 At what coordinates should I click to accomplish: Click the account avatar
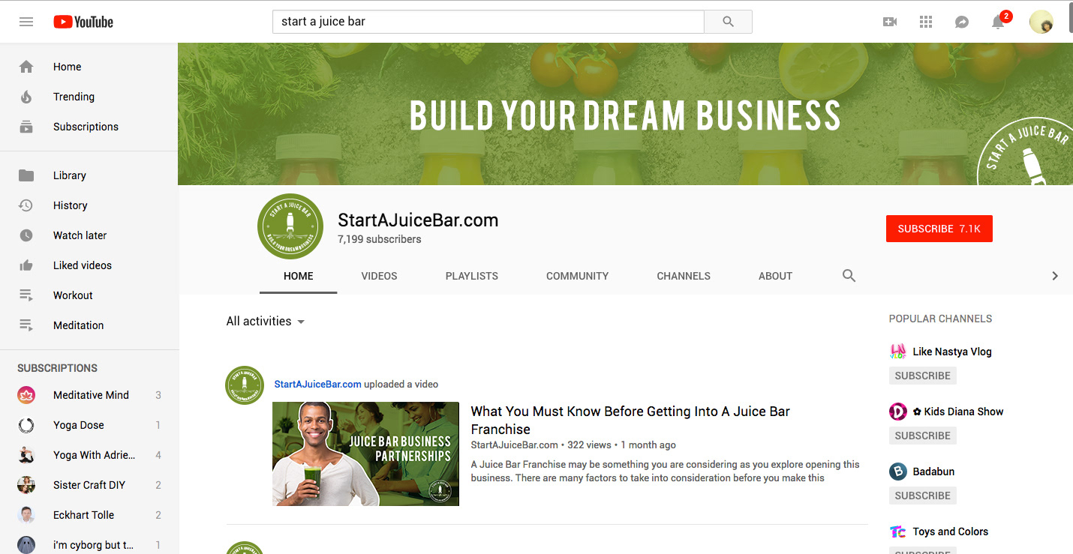pos(1041,22)
